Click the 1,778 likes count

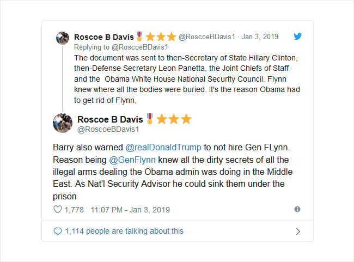[74, 210]
